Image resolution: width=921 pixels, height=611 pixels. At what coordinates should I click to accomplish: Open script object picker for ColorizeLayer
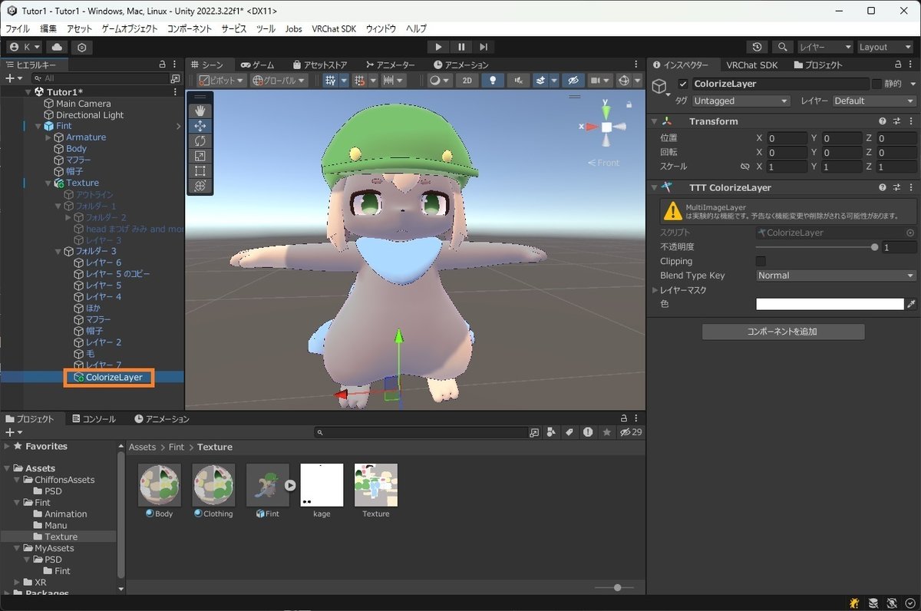pos(910,233)
